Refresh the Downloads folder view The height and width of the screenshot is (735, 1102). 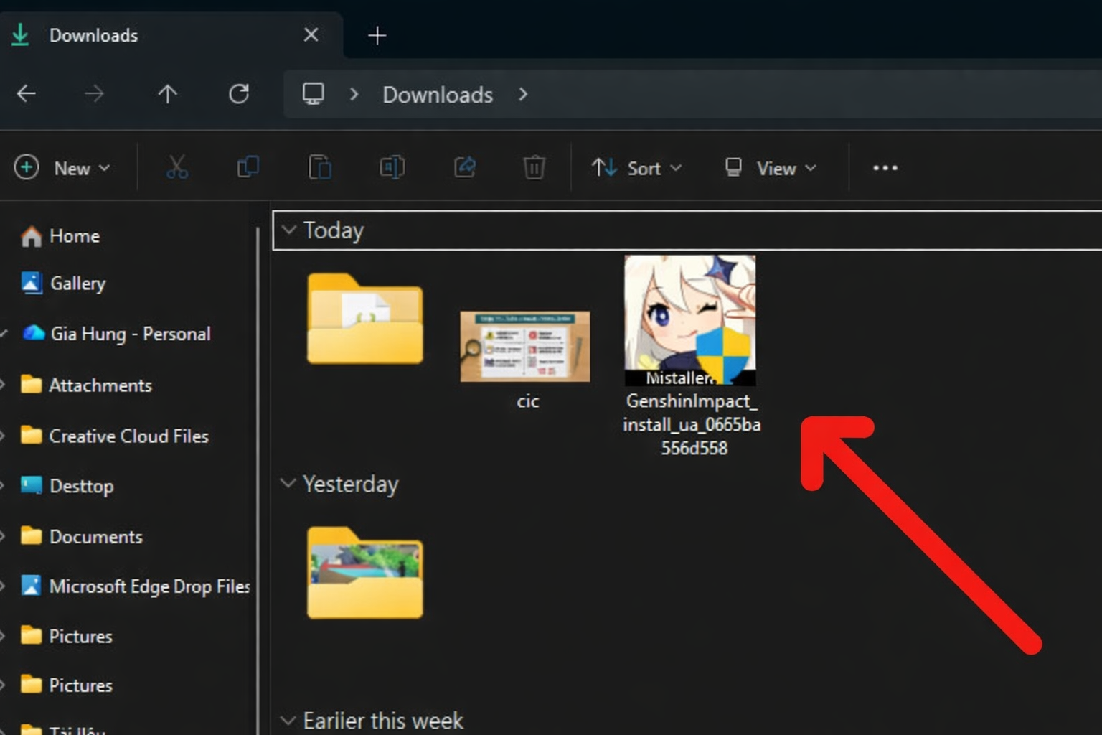pyautogui.click(x=239, y=94)
